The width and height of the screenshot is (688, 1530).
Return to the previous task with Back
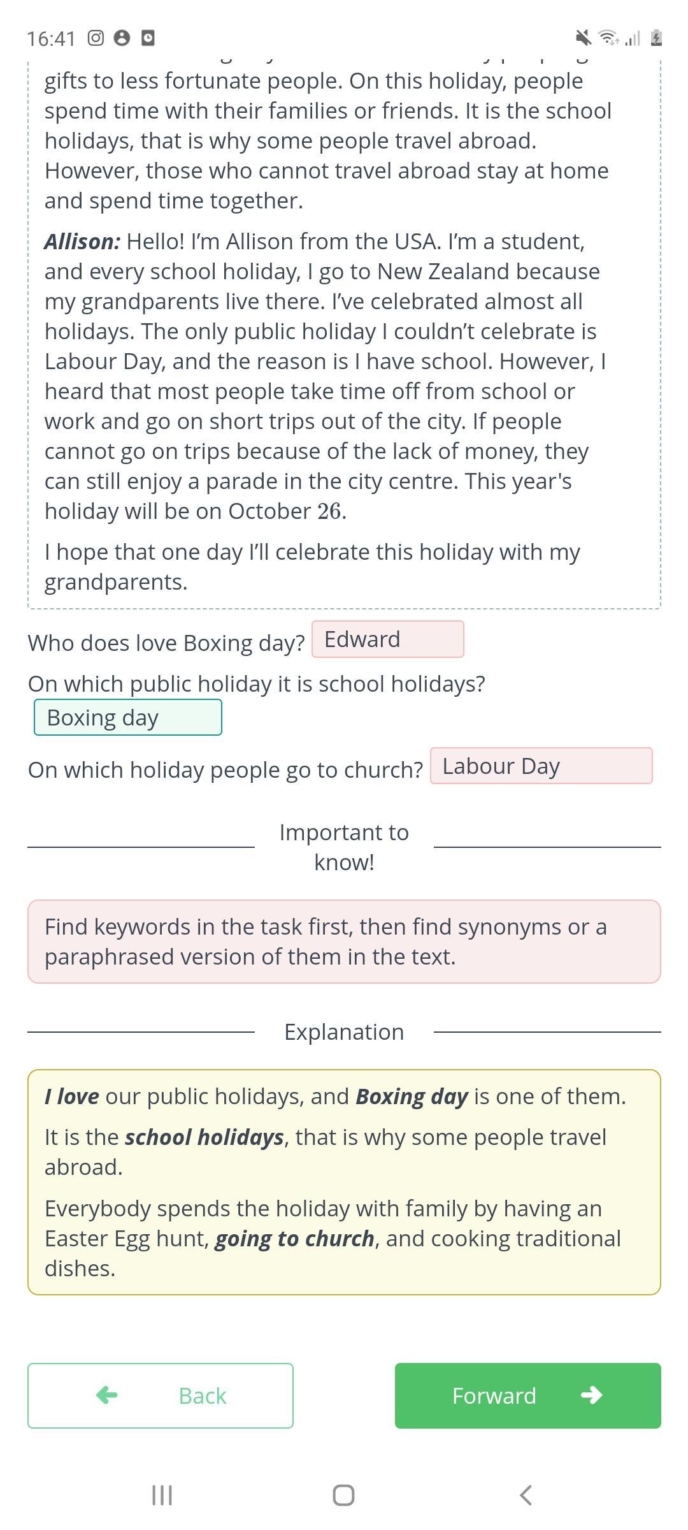(x=161, y=1395)
